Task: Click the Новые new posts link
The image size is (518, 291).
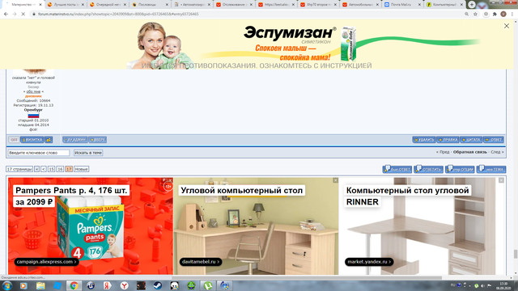Action: pyautogui.click(x=81, y=169)
